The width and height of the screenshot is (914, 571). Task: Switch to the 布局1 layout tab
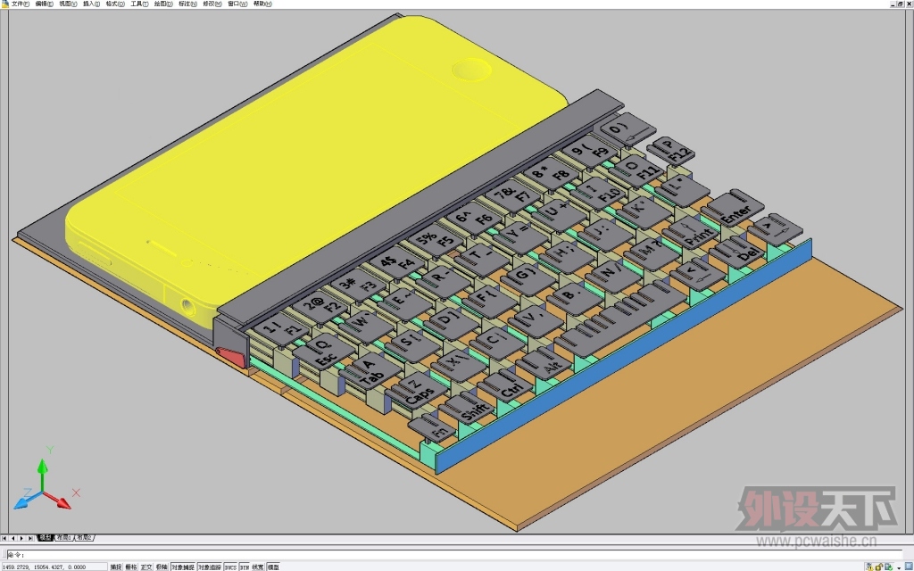[x=63, y=538]
